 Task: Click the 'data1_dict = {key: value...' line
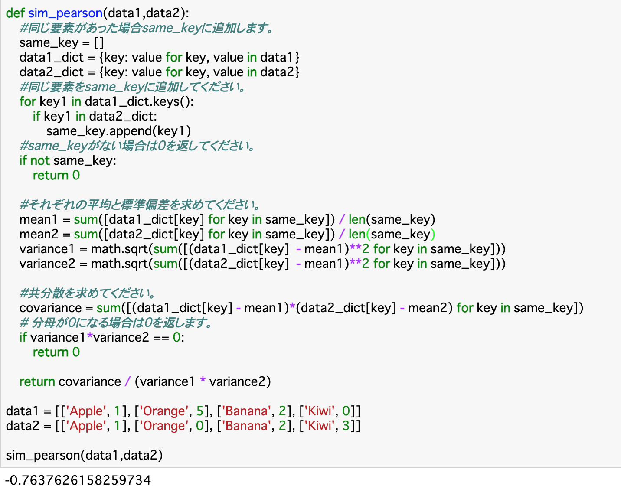159,57
